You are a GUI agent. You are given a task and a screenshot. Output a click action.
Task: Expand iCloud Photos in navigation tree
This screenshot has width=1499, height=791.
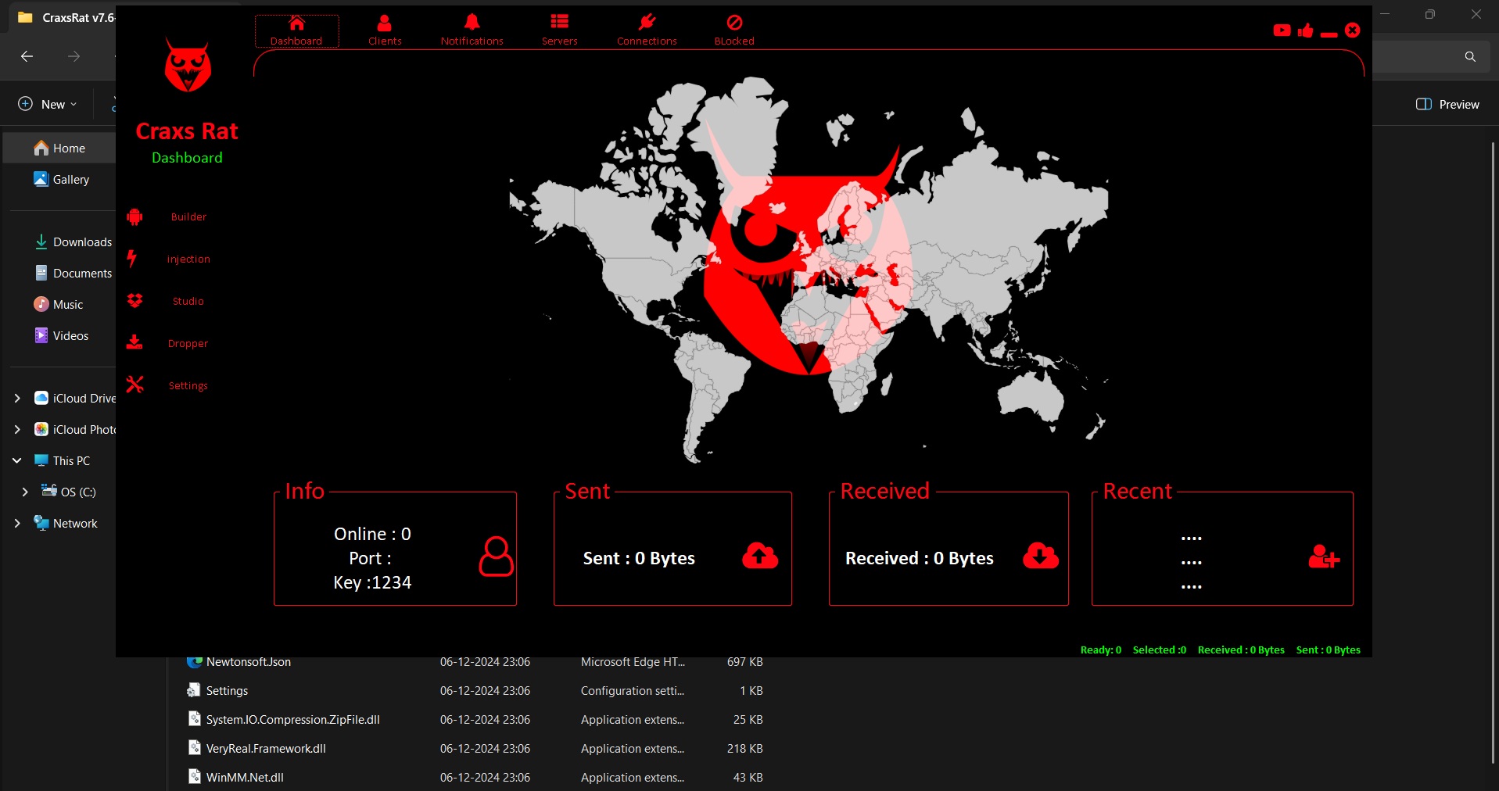pyautogui.click(x=17, y=429)
